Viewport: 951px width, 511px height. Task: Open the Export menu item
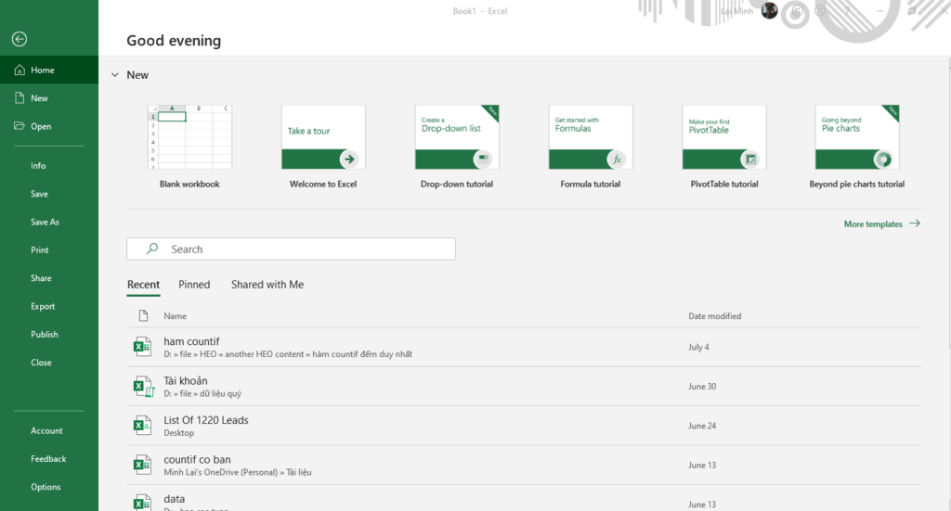pyautogui.click(x=43, y=307)
